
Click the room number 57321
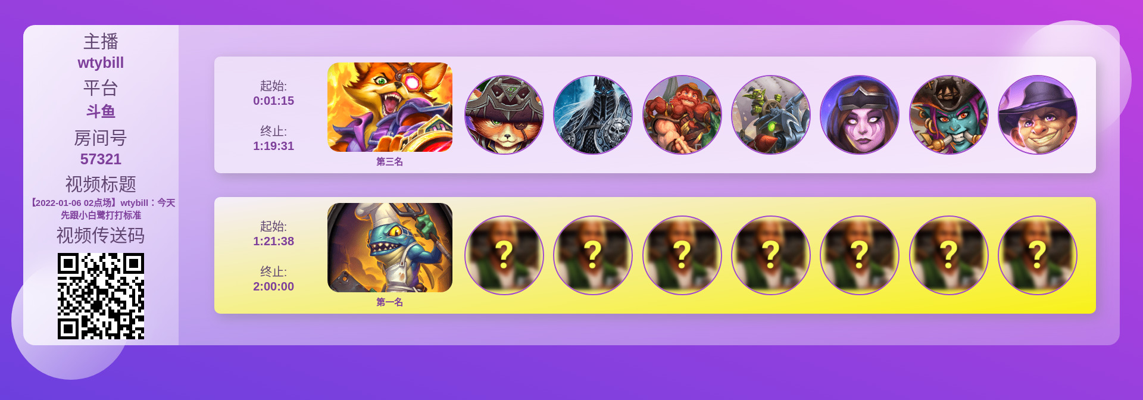101,159
